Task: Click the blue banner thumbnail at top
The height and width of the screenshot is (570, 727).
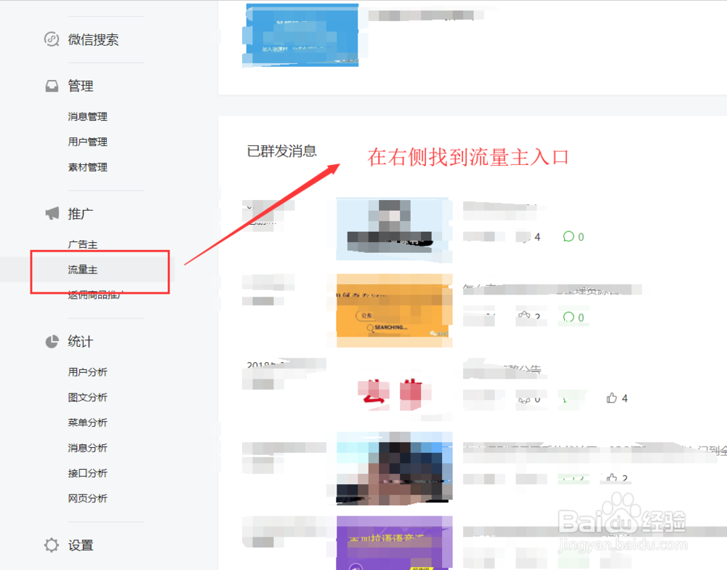Action: click(301, 35)
